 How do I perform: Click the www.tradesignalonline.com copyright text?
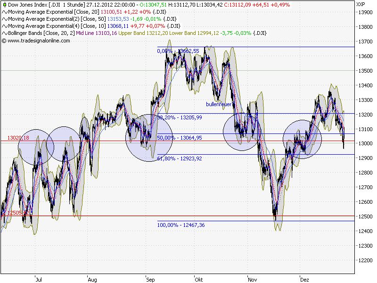[36, 41]
